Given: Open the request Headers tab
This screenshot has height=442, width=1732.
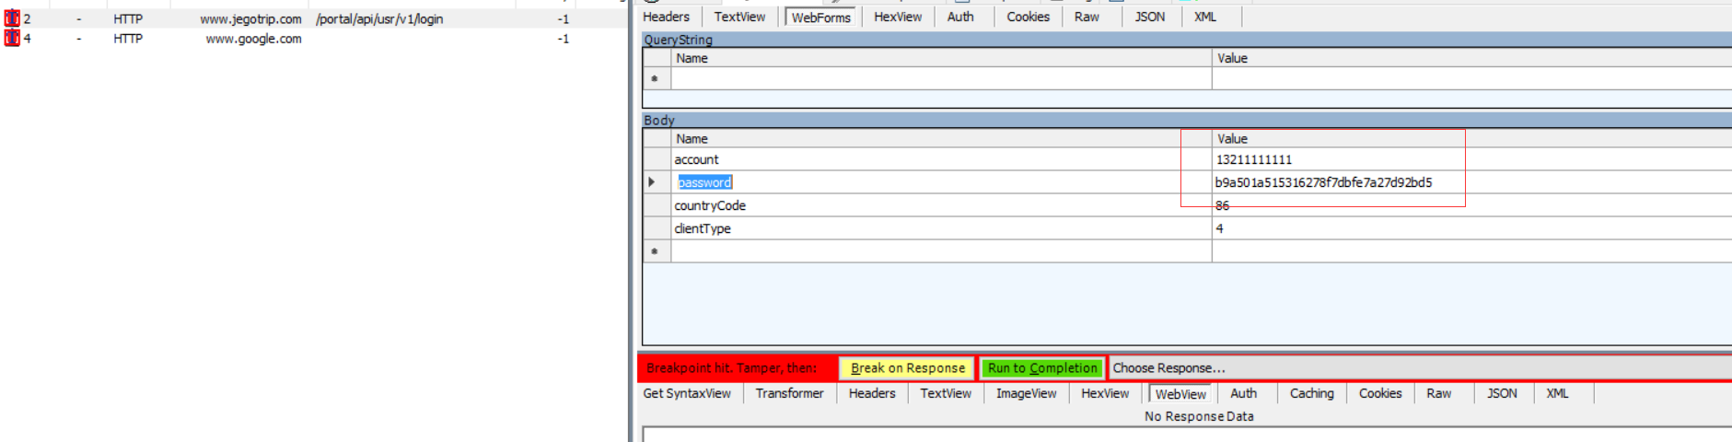Looking at the screenshot, I should [666, 17].
